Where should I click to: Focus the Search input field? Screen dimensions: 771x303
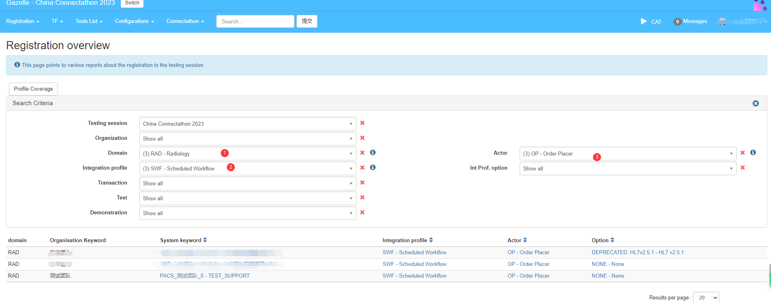tap(255, 21)
